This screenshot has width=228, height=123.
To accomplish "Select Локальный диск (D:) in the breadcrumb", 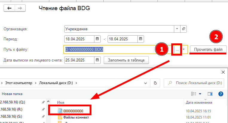I will pos(56,83).
